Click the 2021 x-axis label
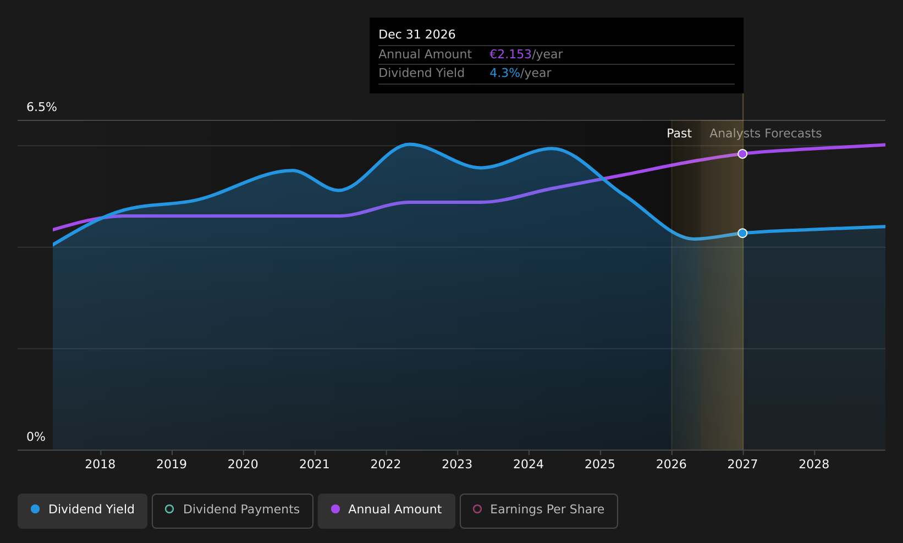This screenshot has width=903, height=543. coord(315,464)
